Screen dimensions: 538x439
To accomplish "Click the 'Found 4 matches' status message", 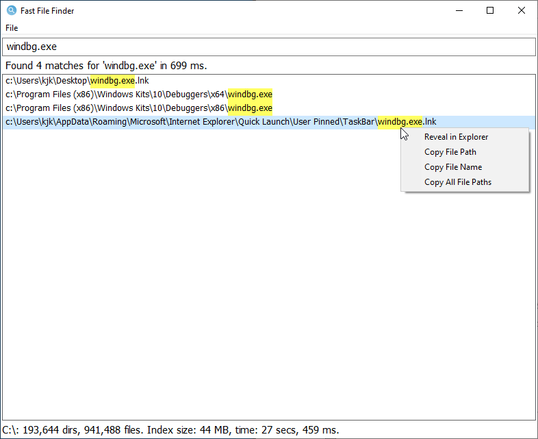I will click(106, 66).
